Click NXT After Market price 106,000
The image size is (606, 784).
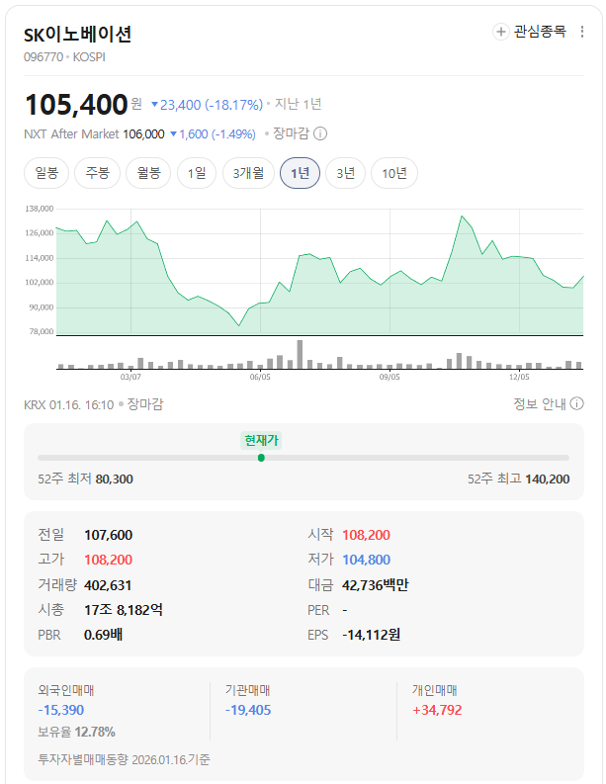[x=143, y=134]
